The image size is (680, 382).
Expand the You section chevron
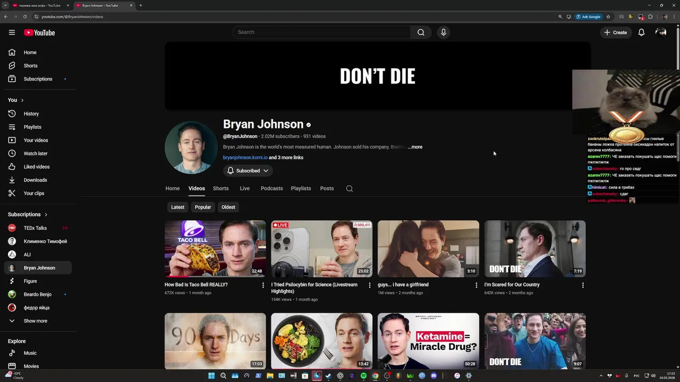point(22,100)
